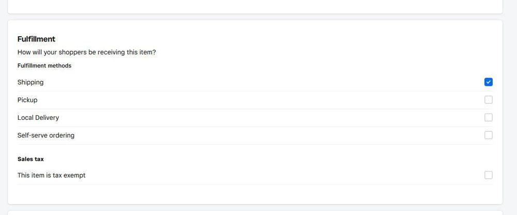Screen dimensions: 517x215
Task: Tick the Local Delivery checkbox
Action: 489,117
